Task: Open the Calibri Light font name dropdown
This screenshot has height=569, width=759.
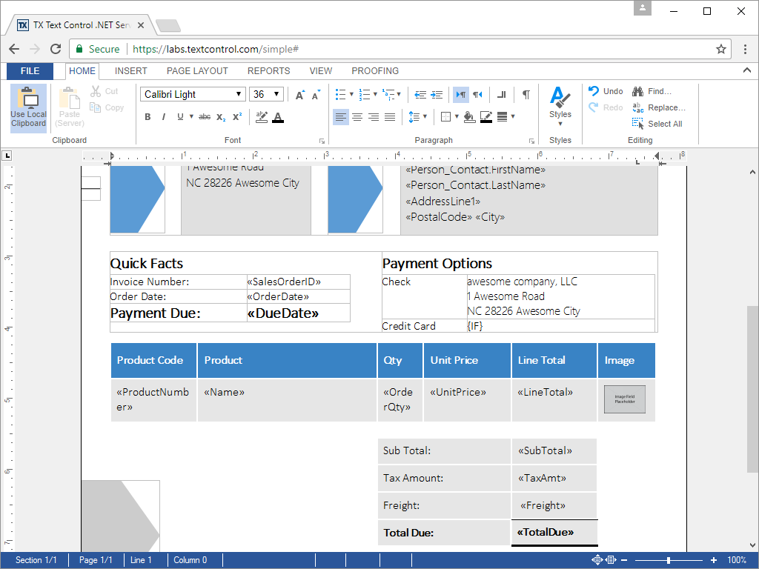Action: [193, 94]
